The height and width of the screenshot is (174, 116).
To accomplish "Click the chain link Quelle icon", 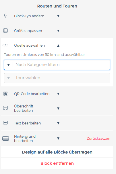I will pos(5,45).
